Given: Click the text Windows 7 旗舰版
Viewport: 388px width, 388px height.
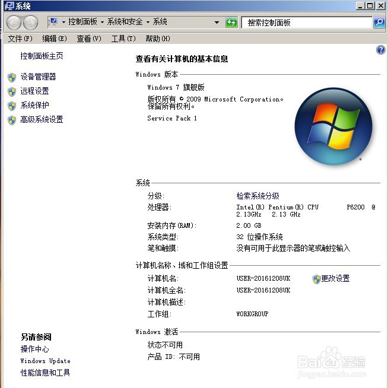Looking at the screenshot, I should point(176,87).
